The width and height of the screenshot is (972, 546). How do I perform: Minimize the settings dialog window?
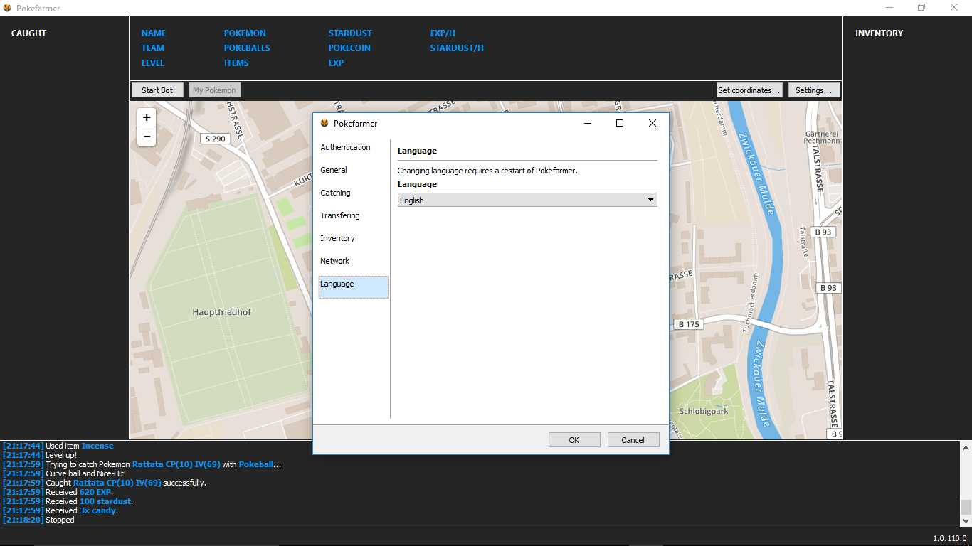click(588, 123)
